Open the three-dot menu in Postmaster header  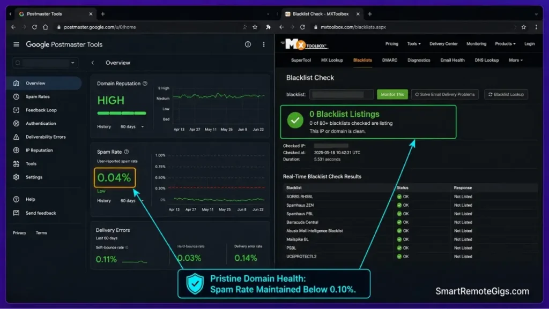point(264,44)
